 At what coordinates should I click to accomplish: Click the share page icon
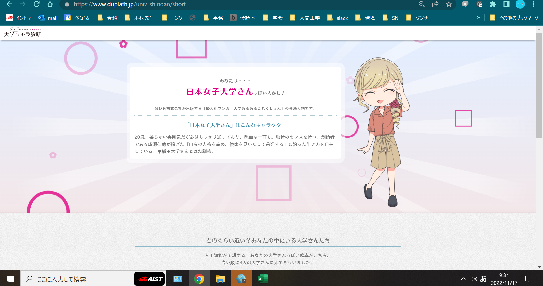point(435,4)
